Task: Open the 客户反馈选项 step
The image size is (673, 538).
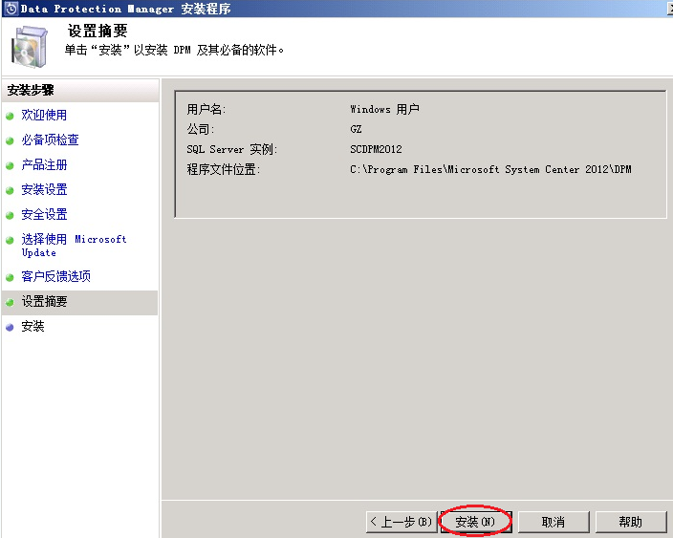Action: pyautogui.click(x=55, y=276)
